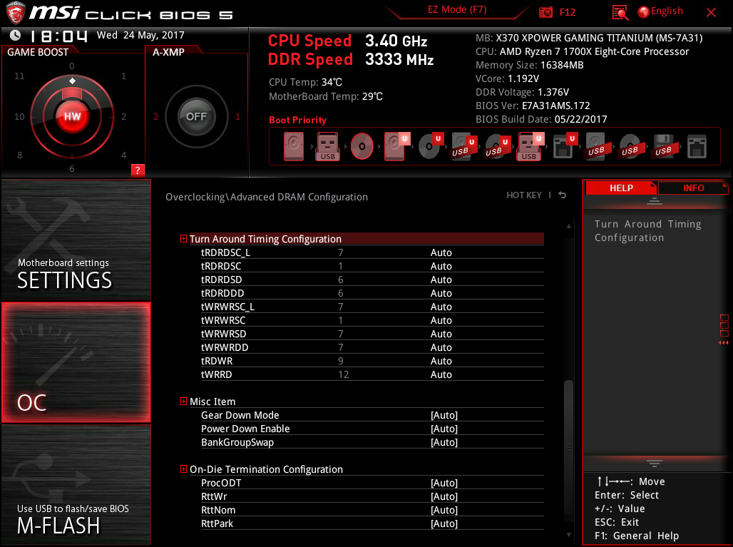This screenshot has height=547, width=733.
Task: Edit the tWRRD Auto value field
Action: point(441,374)
